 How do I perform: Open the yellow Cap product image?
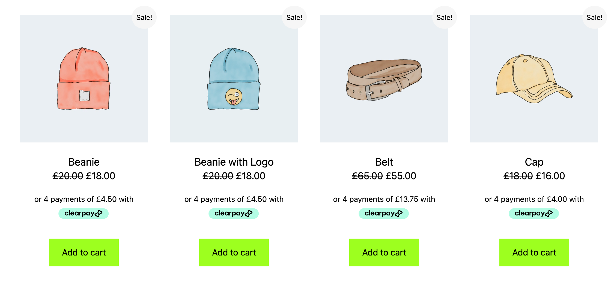click(x=534, y=79)
